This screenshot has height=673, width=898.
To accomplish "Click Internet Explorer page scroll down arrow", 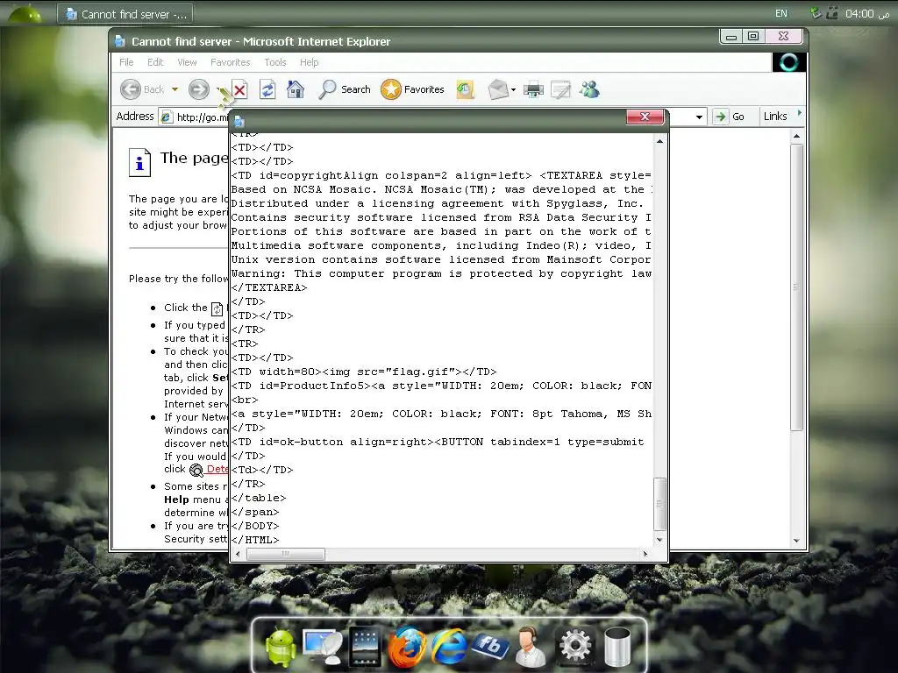I will point(796,541).
